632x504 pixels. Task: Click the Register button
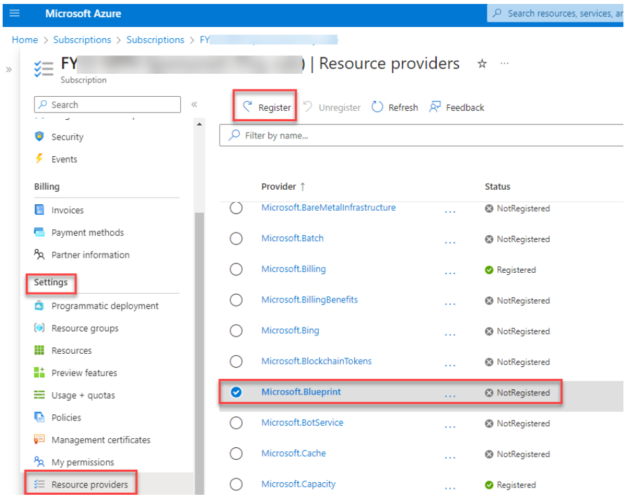point(267,107)
